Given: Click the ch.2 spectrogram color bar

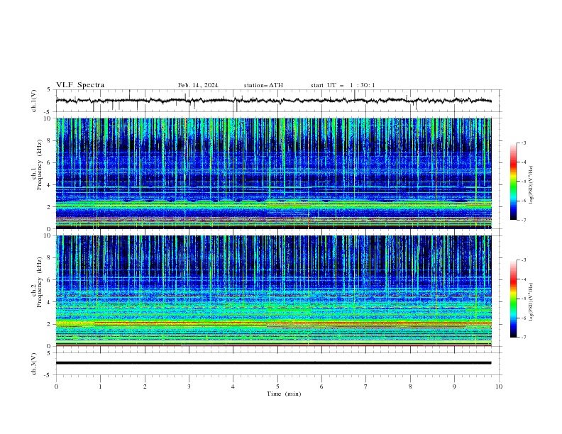Looking at the screenshot, I should click(x=513, y=299).
